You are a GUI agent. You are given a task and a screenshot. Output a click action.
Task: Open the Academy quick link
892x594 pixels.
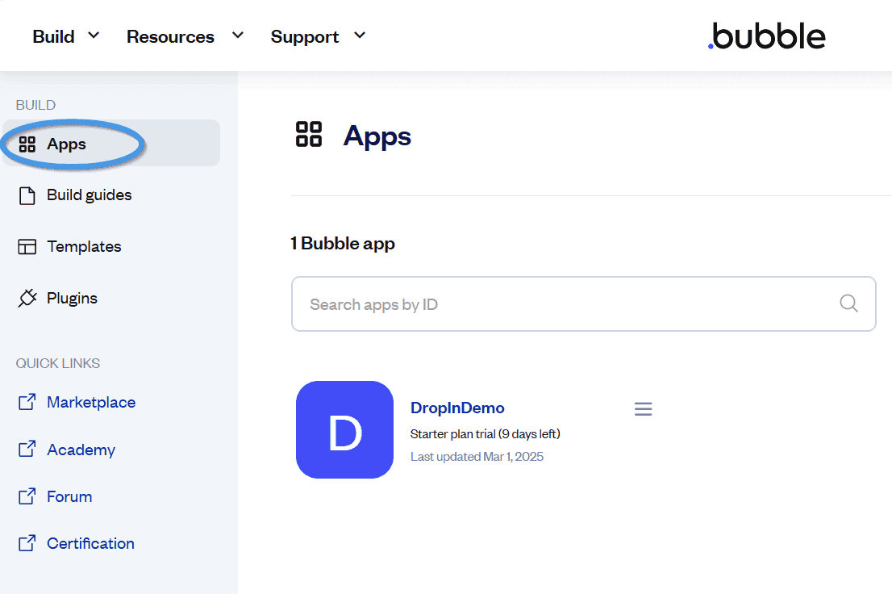[81, 450]
